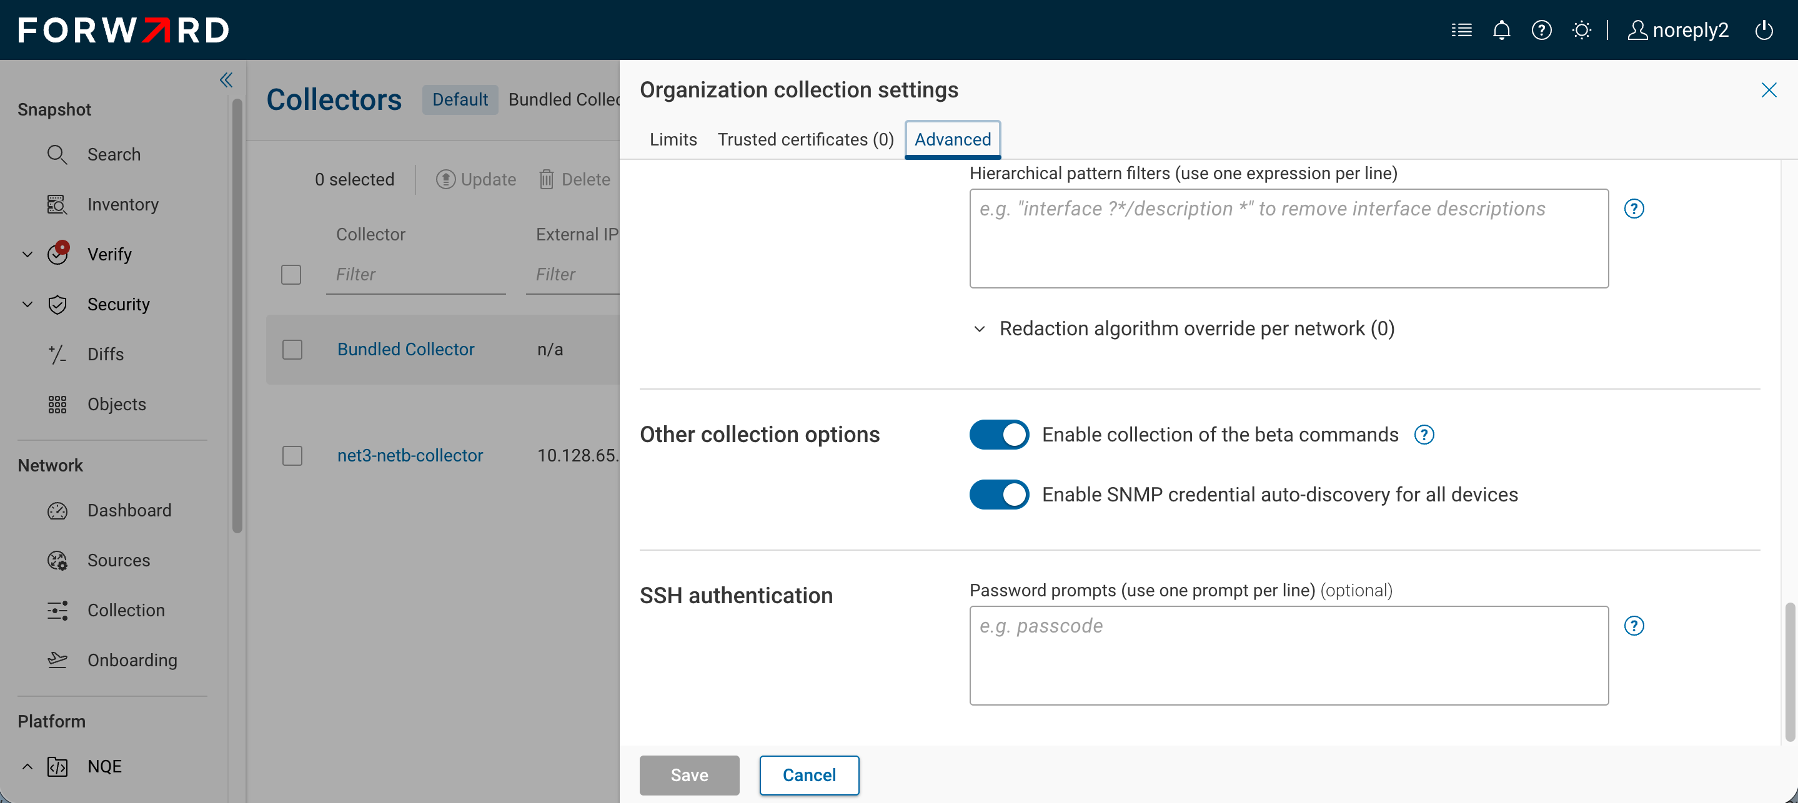Open the noreply2 user menu
This screenshot has width=1798, height=803.
click(x=1678, y=30)
